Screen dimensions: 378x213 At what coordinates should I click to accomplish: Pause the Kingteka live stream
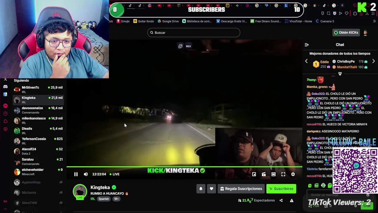[76, 174]
